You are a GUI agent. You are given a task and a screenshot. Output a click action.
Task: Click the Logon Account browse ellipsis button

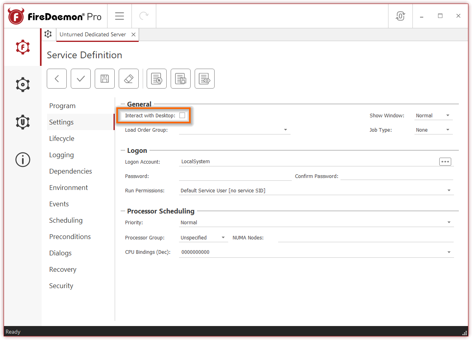[445, 162]
